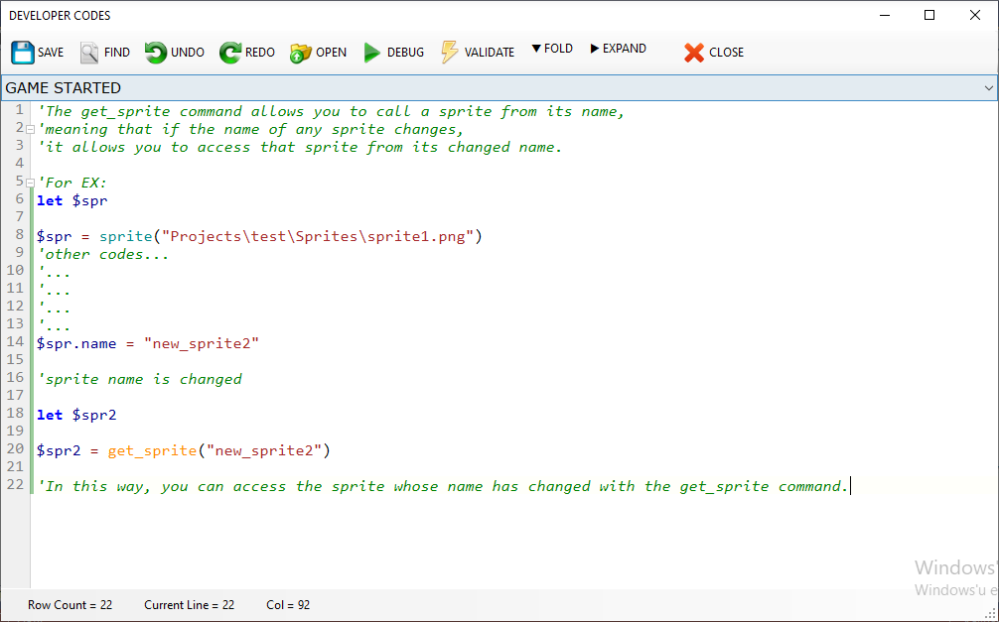Click the get_sprite function call on line 20
This screenshot has width=999, height=622.
pyautogui.click(x=152, y=451)
